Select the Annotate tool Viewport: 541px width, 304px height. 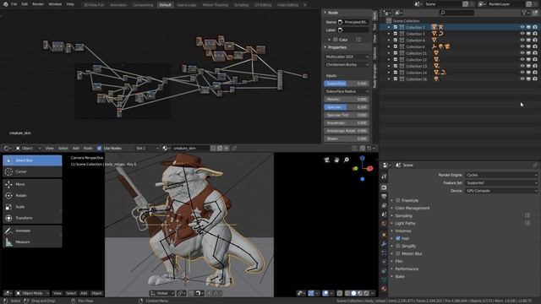click(x=32, y=231)
